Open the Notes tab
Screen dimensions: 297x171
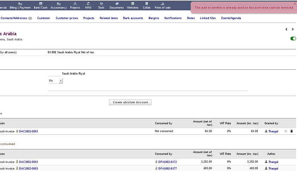click(191, 18)
